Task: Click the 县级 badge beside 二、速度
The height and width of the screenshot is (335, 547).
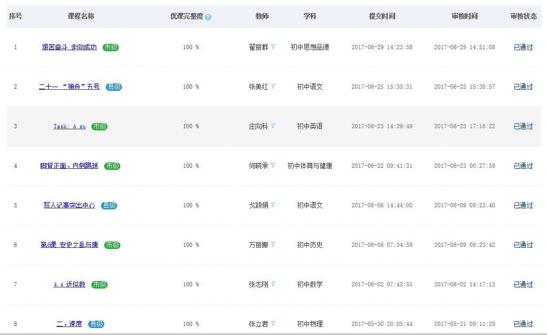Action: (96, 324)
